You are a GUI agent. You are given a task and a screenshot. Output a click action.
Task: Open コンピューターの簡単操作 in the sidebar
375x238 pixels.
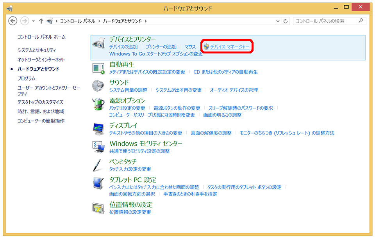coord(41,121)
